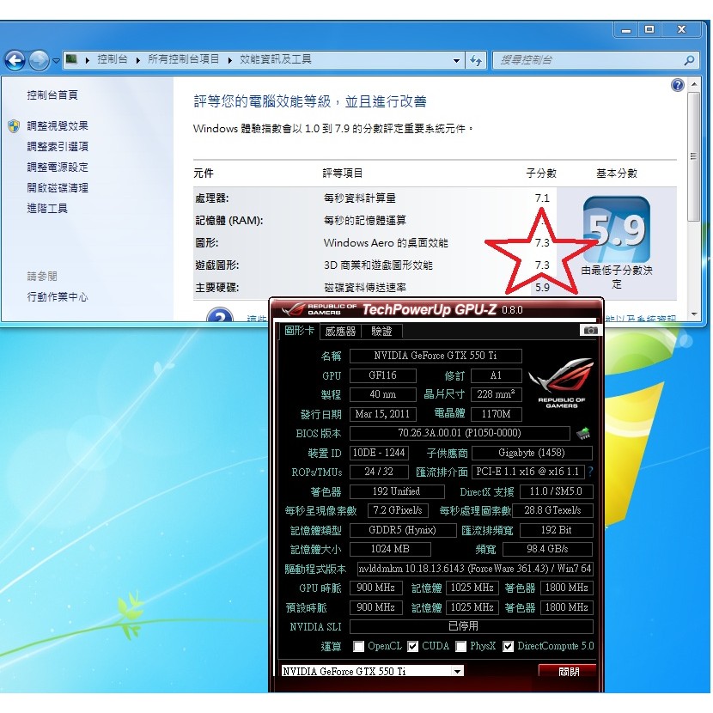Click the 5.9 base score badge

pos(617,229)
